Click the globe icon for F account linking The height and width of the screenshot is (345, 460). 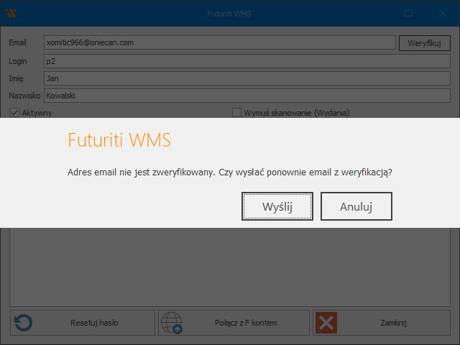click(x=171, y=323)
